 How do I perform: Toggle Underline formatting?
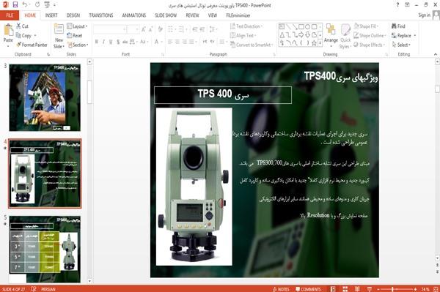(x=111, y=42)
